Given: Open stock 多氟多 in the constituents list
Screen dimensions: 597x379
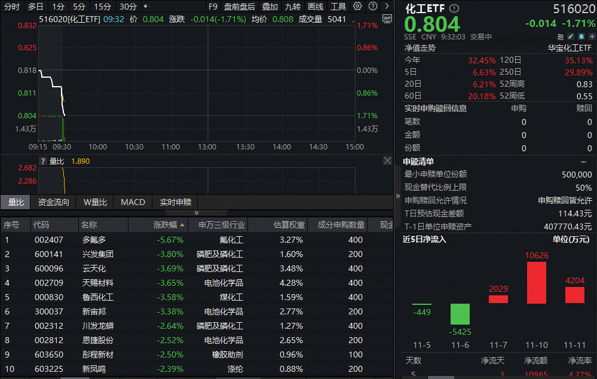Looking at the screenshot, I should coord(93,240).
